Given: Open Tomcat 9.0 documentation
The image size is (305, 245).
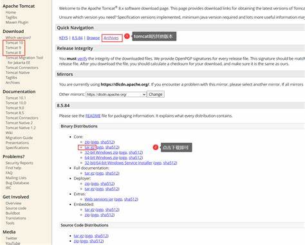Looking at the screenshot, I should pyautogui.click(x=15, y=108).
